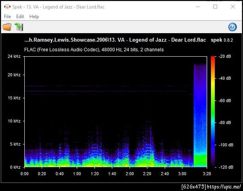Click the 0:40 time axis label
The image size is (243, 191).
[60, 174]
